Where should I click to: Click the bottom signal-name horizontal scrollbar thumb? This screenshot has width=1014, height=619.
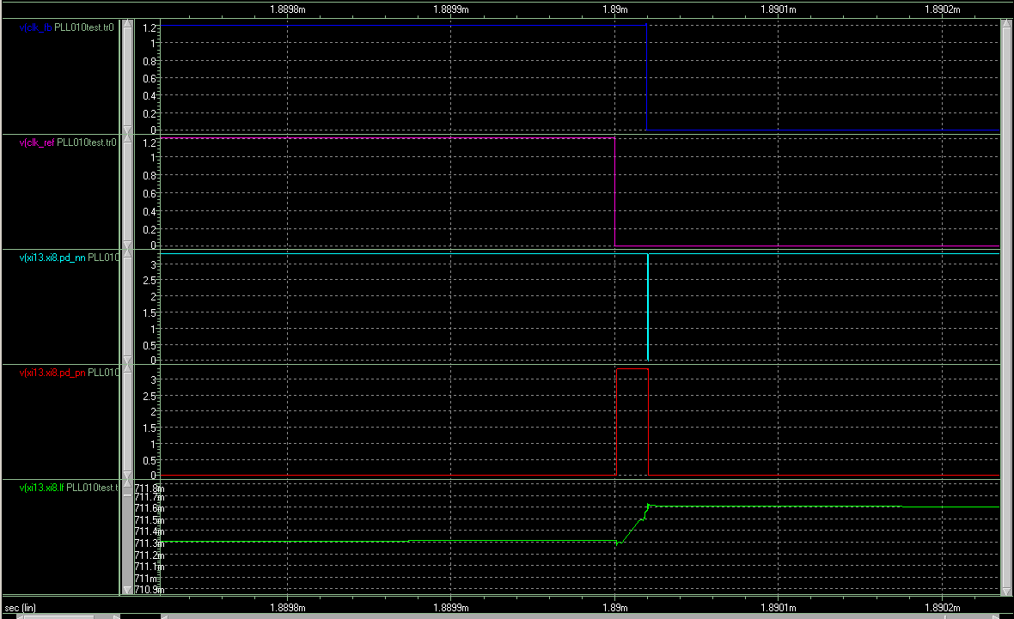59,616
